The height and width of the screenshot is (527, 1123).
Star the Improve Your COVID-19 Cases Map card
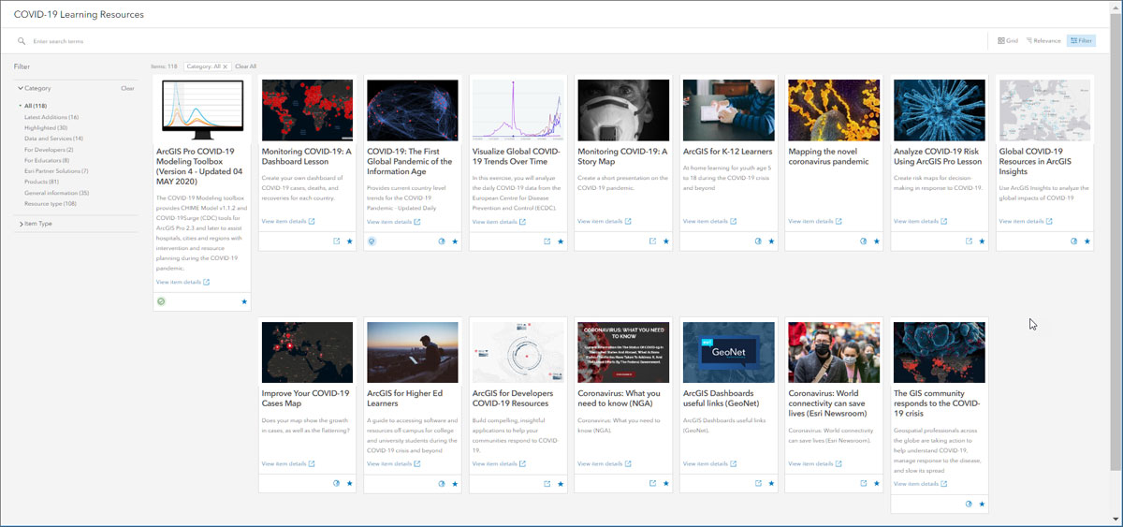(350, 483)
